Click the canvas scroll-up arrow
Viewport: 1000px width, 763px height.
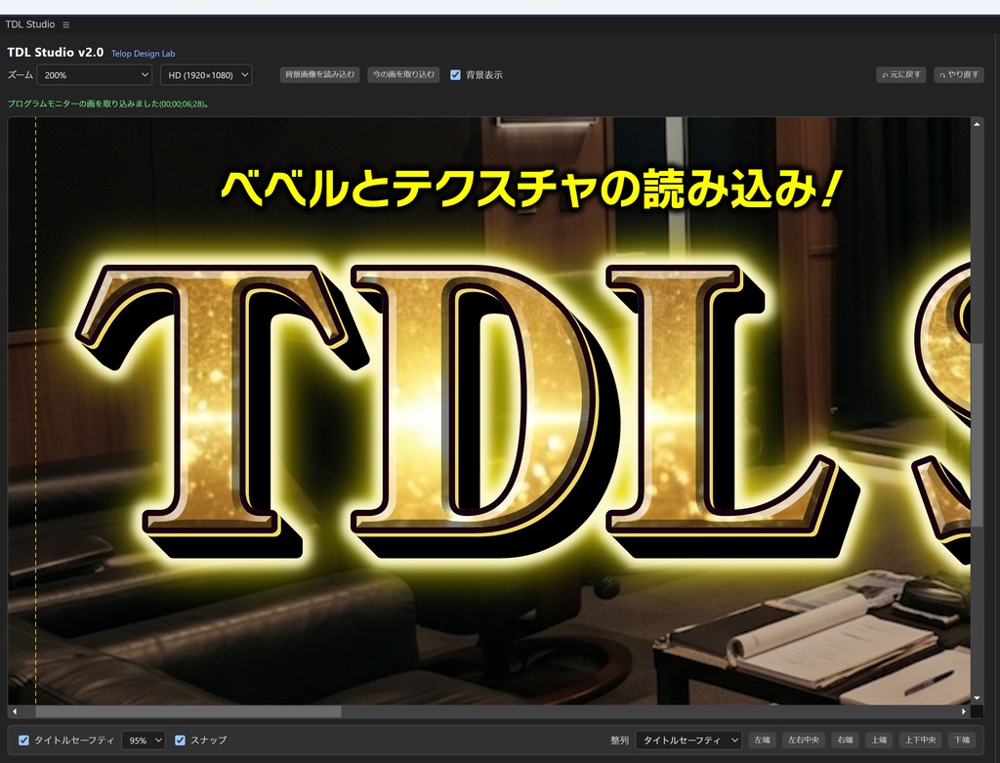click(x=977, y=124)
